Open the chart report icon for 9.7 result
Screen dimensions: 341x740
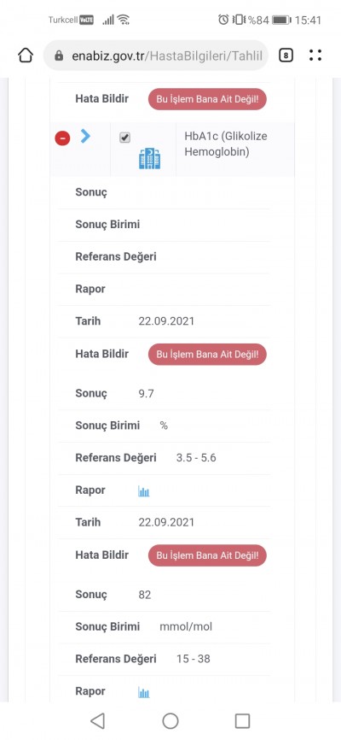point(144,491)
